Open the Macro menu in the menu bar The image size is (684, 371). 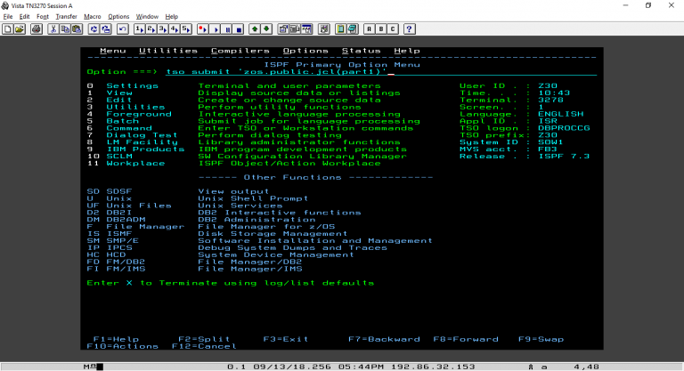pos(92,16)
